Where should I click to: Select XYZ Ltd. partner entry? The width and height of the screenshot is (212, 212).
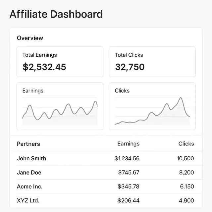pyautogui.click(x=28, y=201)
